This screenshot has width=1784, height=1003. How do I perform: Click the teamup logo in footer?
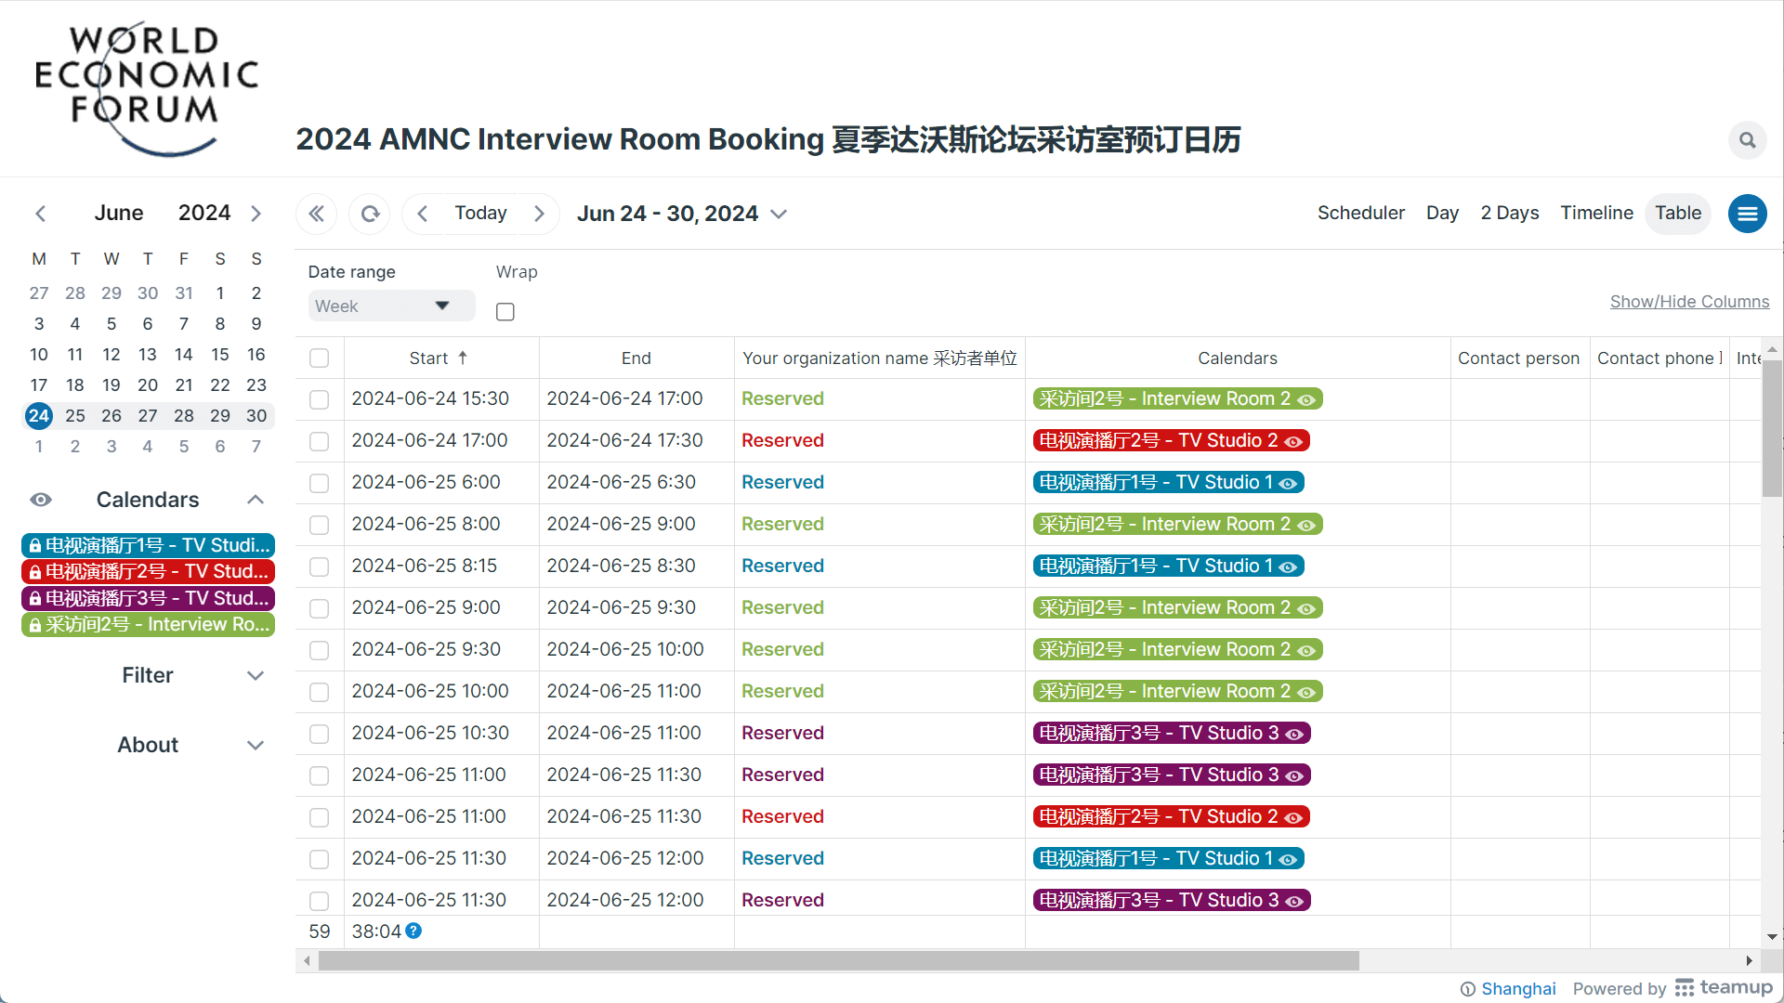(x=1724, y=987)
